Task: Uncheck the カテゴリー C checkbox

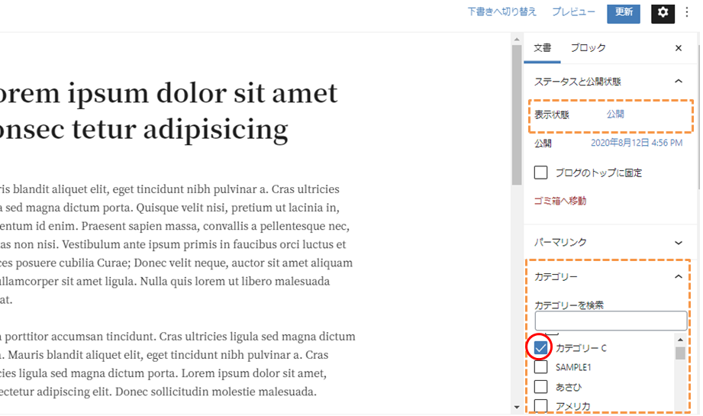Action: (541, 348)
